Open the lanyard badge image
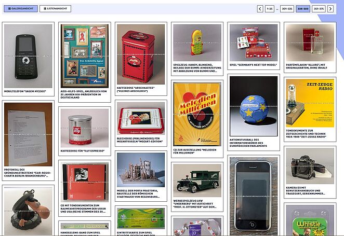 (197, 227)
